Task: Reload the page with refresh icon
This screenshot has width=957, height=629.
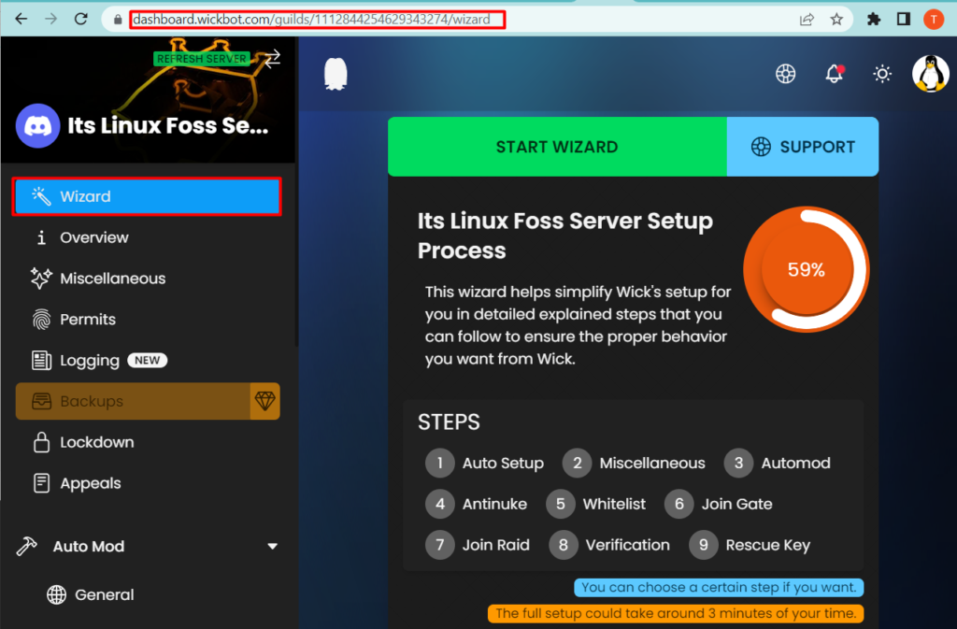Action: (x=80, y=19)
